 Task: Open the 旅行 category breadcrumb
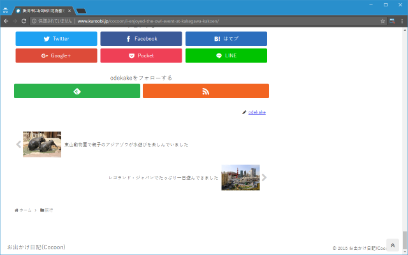(x=48, y=210)
